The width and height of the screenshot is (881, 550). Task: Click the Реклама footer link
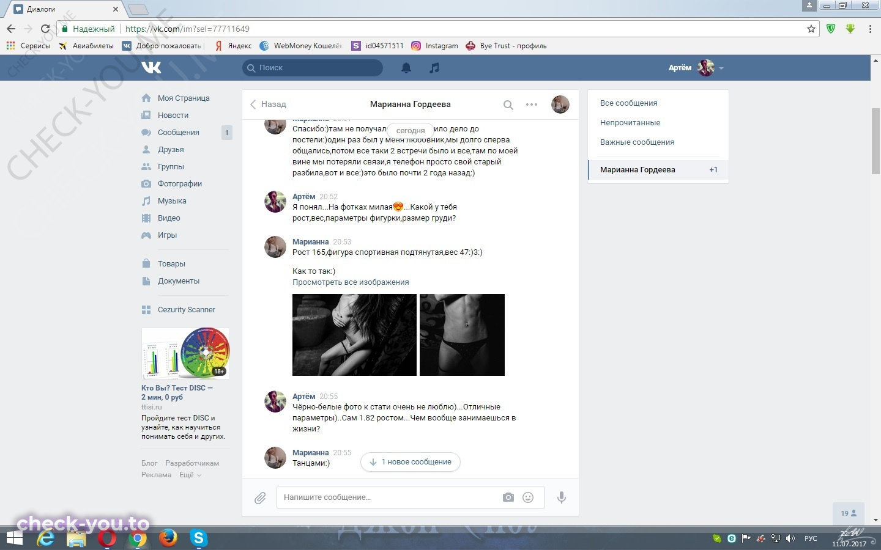pos(156,475)
